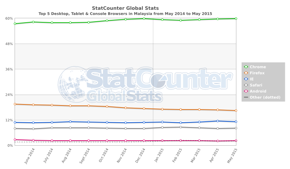
Task: Click the StatCounter Global Stats chart title
Action: point(125,8)
